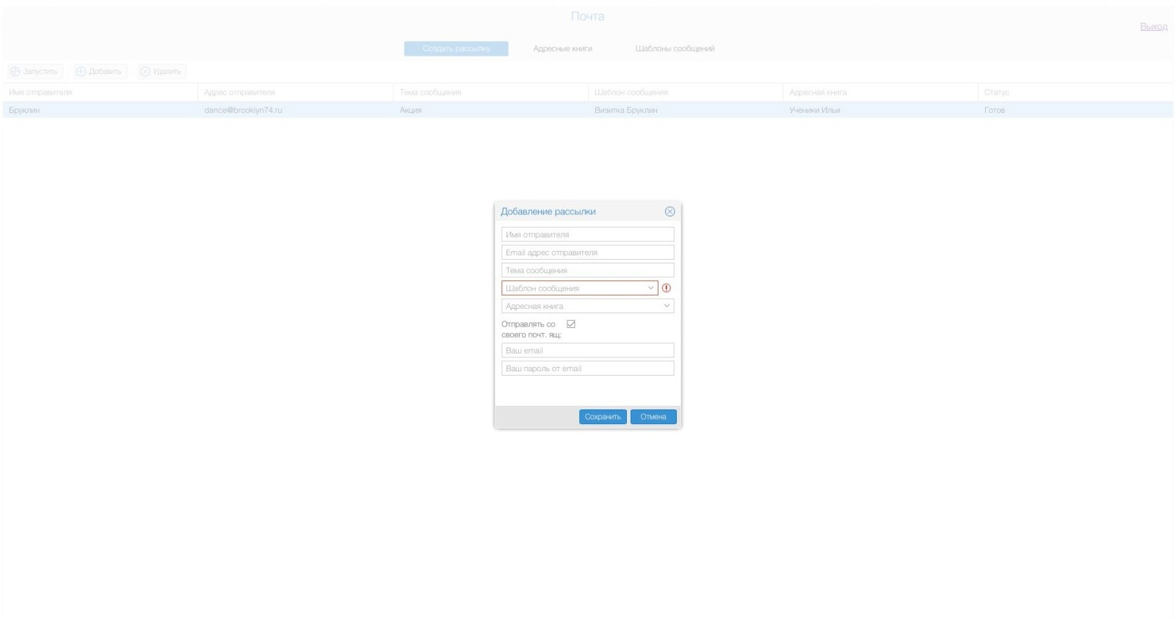The width and height of the screenshot is (1176, 620).
Task: Click the Запустить toolbar button
Action: (35, 72)
